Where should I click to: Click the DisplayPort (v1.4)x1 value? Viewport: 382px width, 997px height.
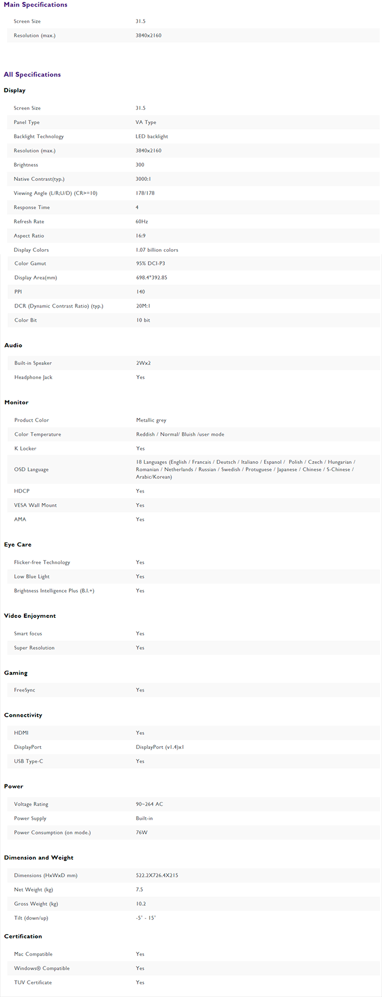pyautogui.click(x=160, y=747)
